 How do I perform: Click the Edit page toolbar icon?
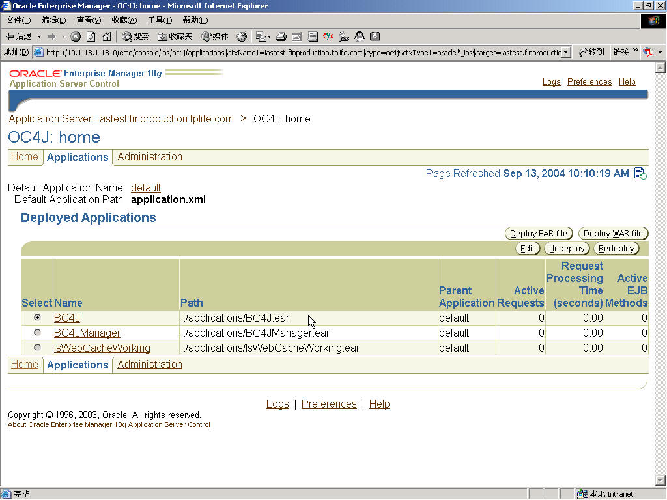(297, 36)
